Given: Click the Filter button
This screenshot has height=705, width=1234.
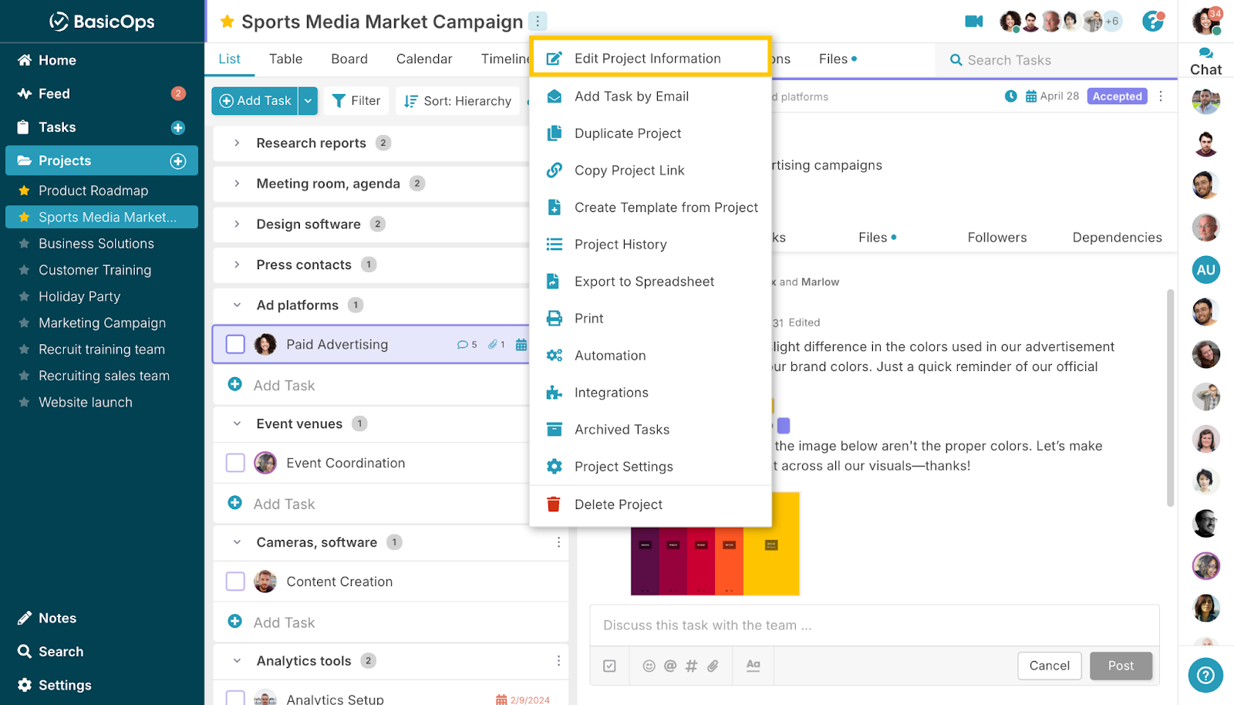Looking at the screenshot, I should 356,101.
